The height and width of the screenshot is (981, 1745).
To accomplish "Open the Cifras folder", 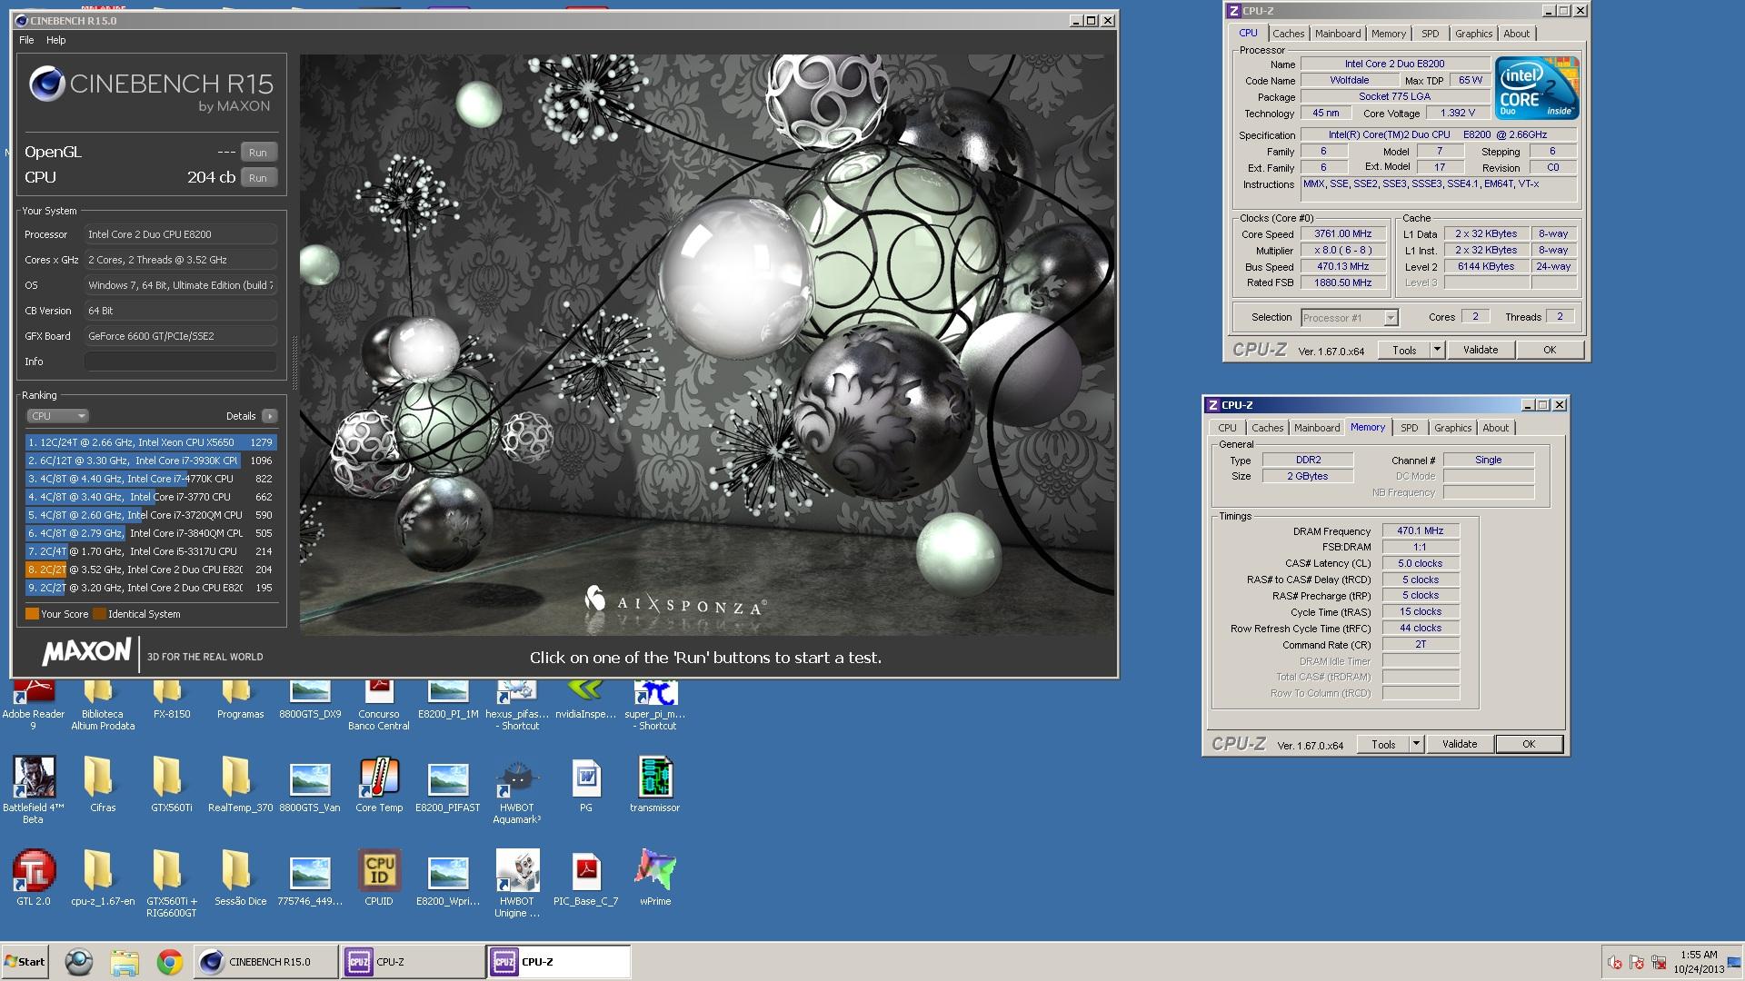I will [102, 785].
